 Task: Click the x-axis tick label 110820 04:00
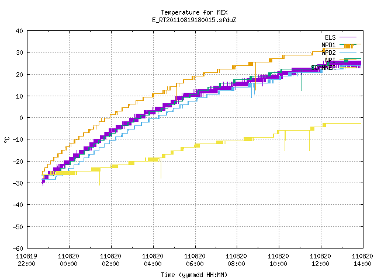pyautogui.click(x=153, y=260)
